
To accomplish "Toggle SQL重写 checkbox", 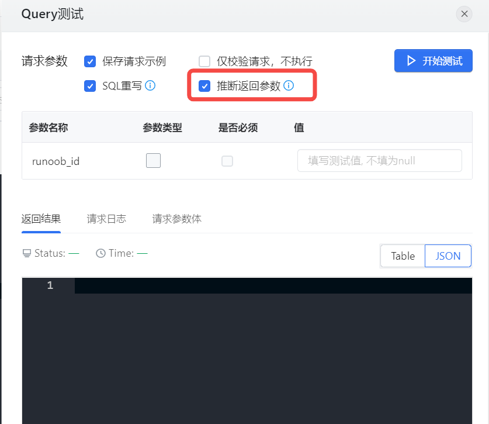I will [90, 86].
